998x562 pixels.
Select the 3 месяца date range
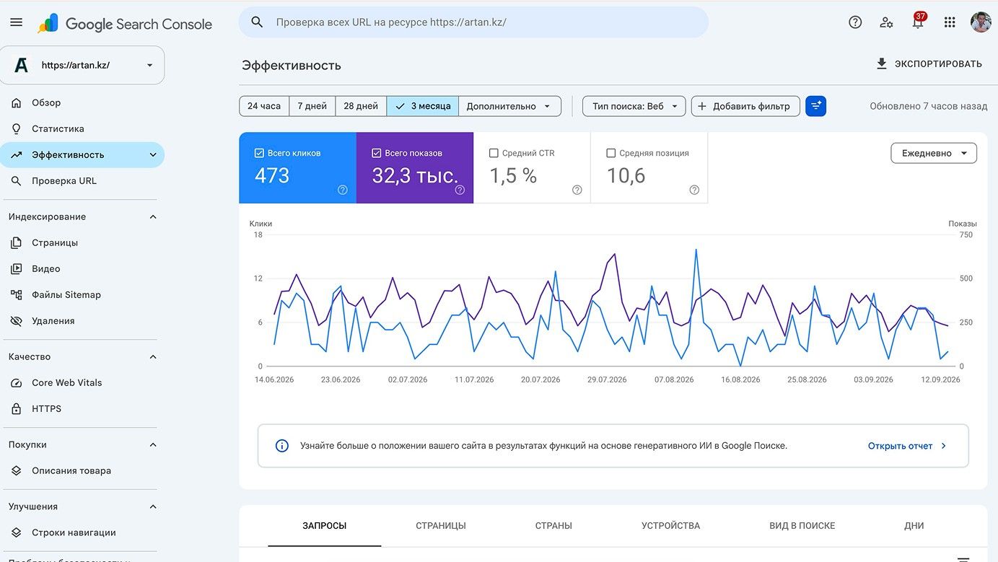423,106
